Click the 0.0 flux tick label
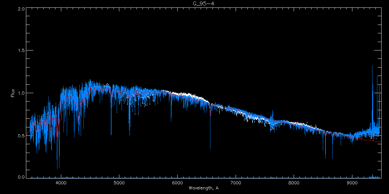The height and width of the screenshot is (194, 389). [x=21, y=177]
